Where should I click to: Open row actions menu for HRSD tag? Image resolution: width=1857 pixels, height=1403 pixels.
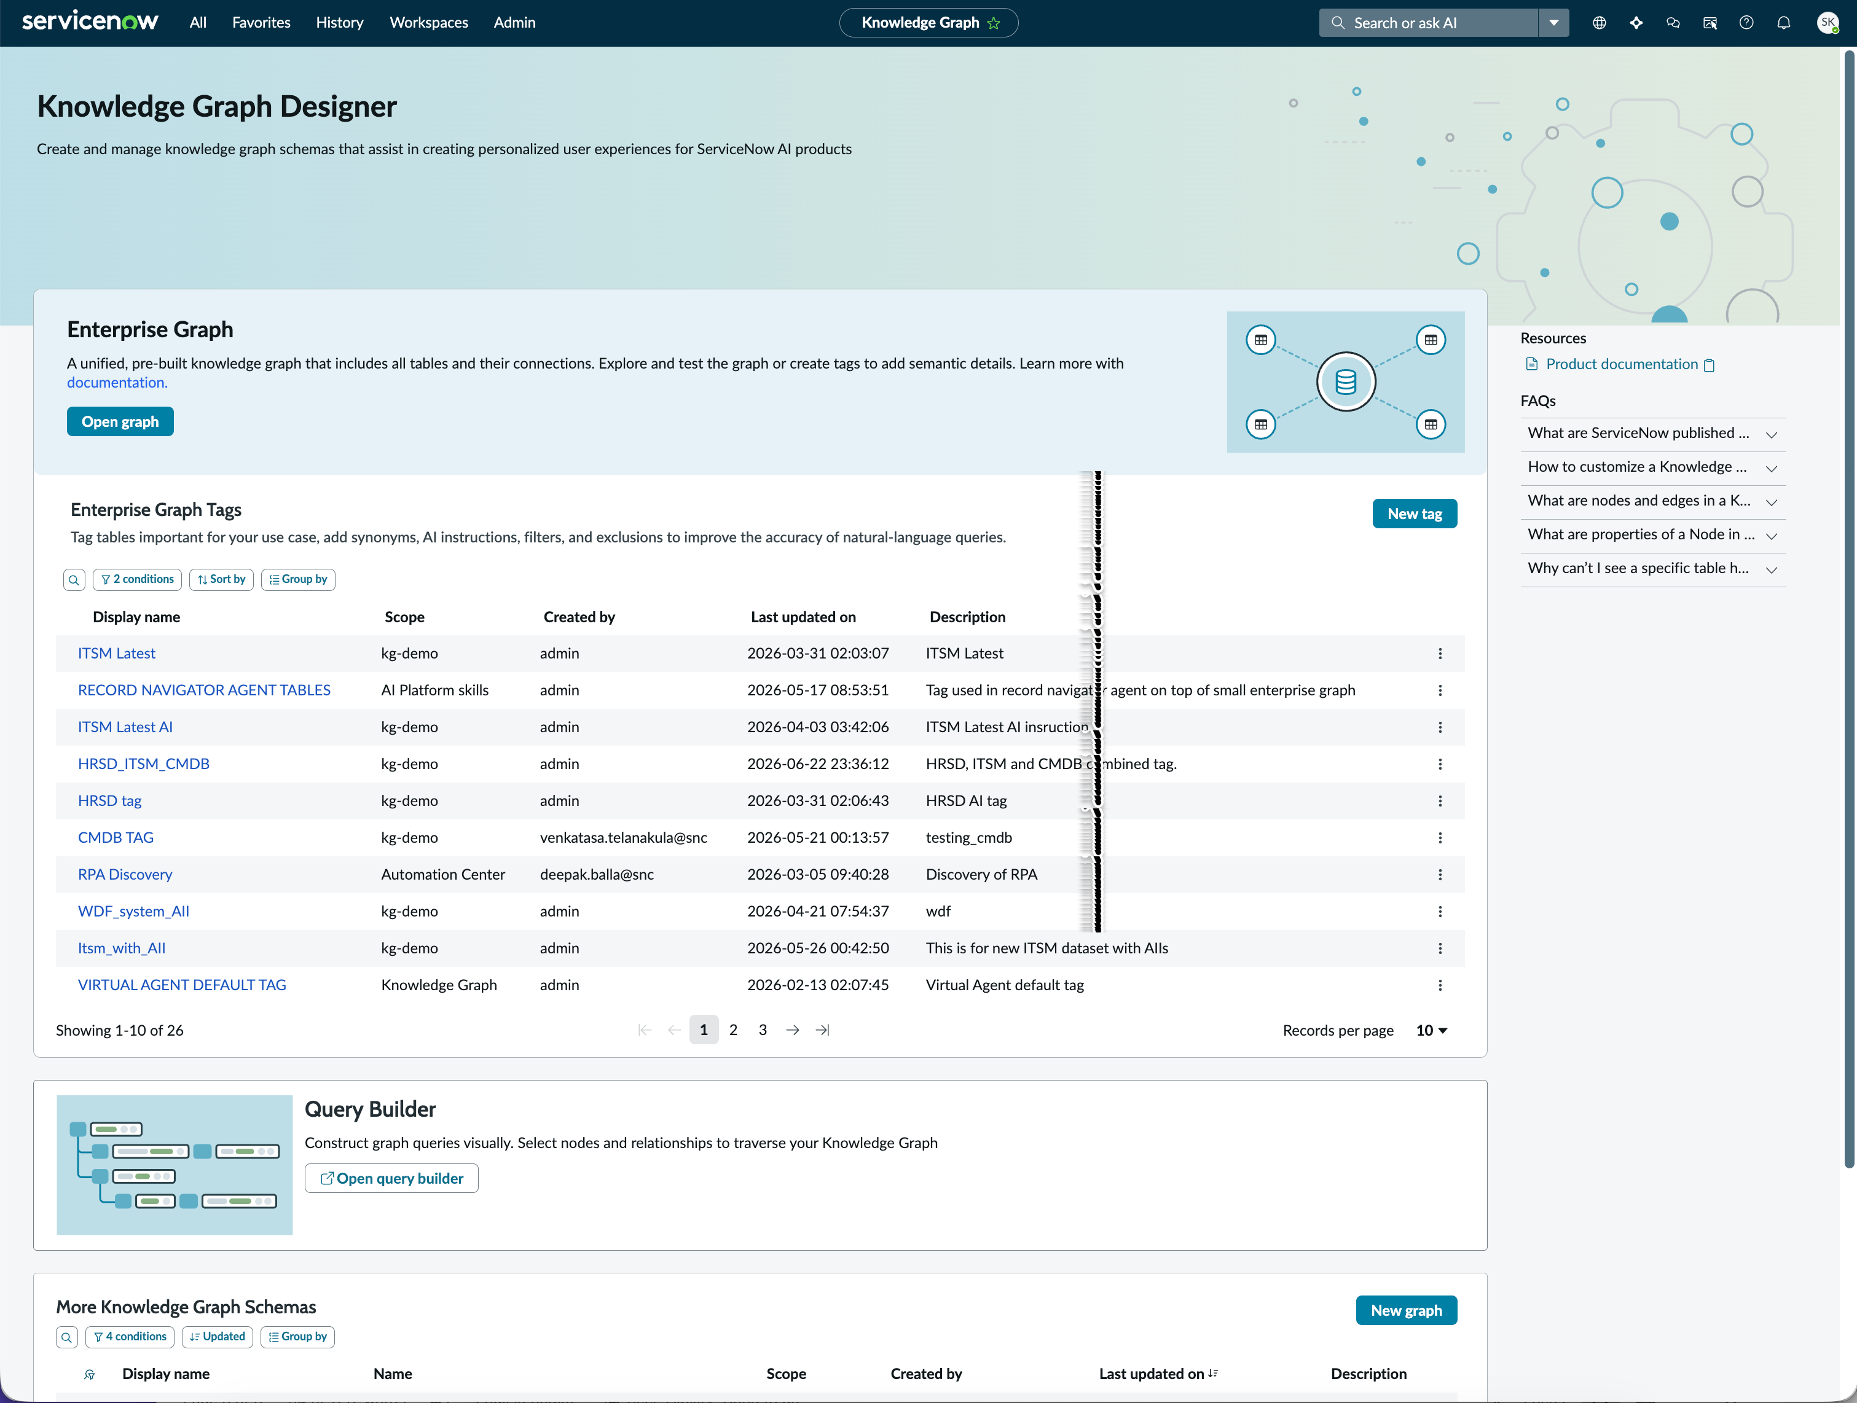(1440, 802)
